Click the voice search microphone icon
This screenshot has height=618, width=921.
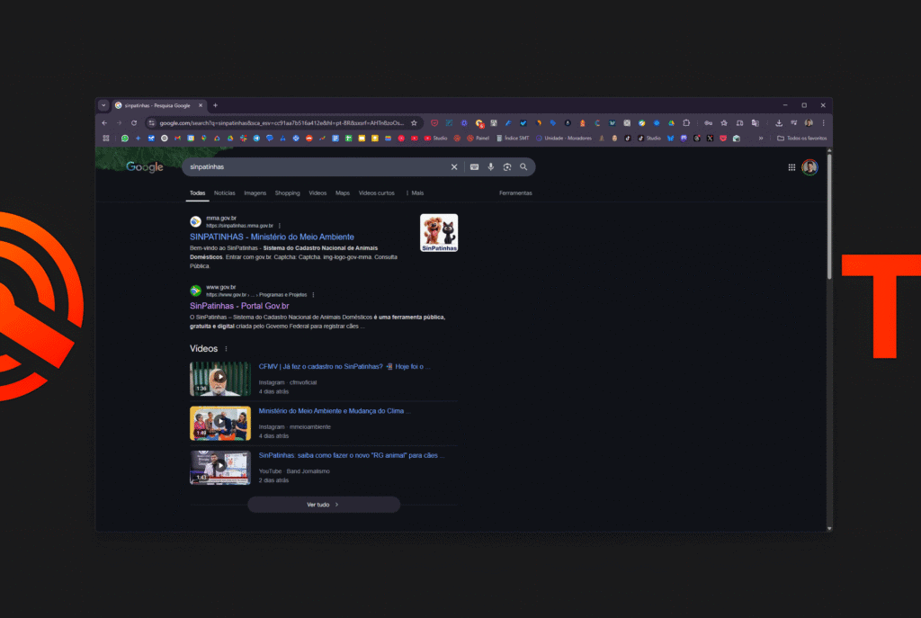click(x=490, y=167)
